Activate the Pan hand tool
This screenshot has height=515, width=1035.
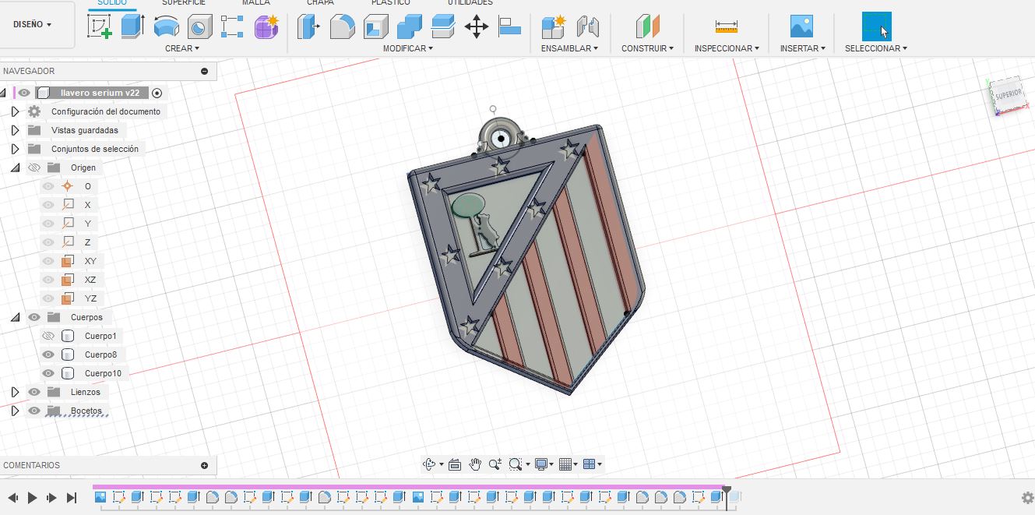475,464
